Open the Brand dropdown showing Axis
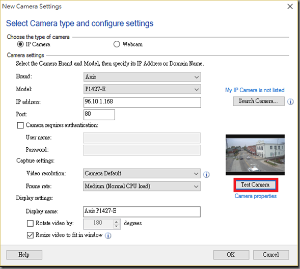The height and width of the screenshot is (269, 300). pos(142,77)
